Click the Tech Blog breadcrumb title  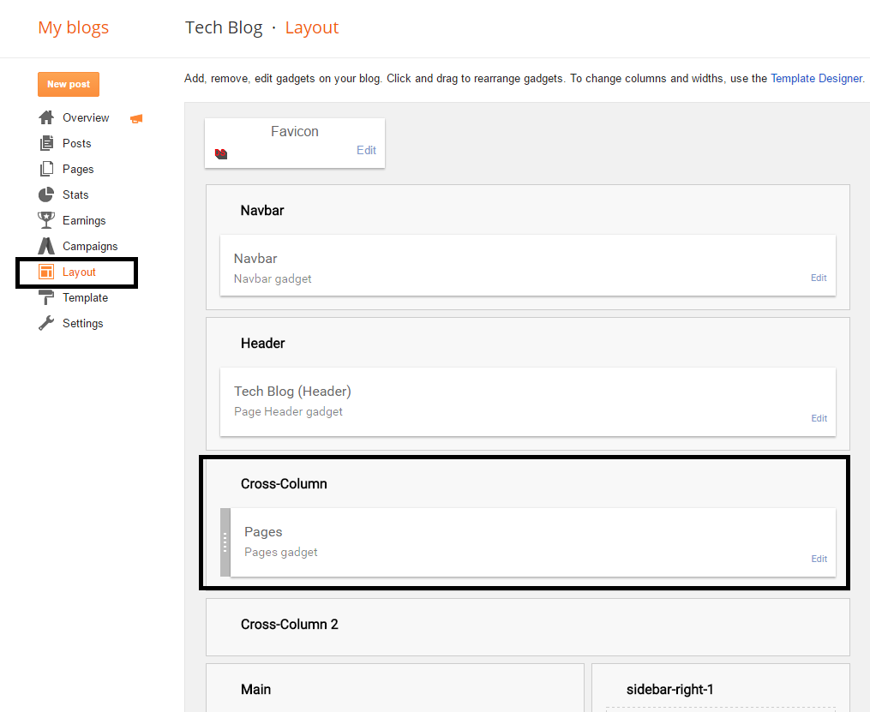223,27
